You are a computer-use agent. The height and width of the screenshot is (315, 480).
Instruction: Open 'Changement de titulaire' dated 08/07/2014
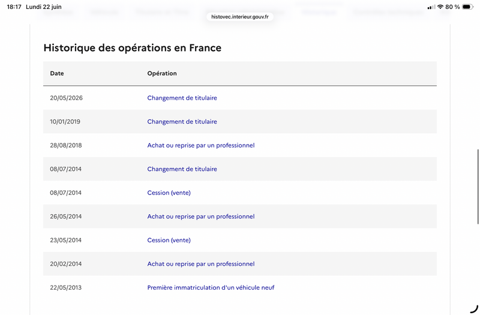182,169
